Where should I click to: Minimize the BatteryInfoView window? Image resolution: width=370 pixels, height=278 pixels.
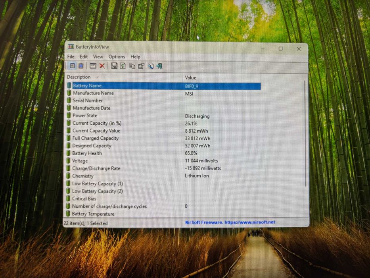point(263,48)
